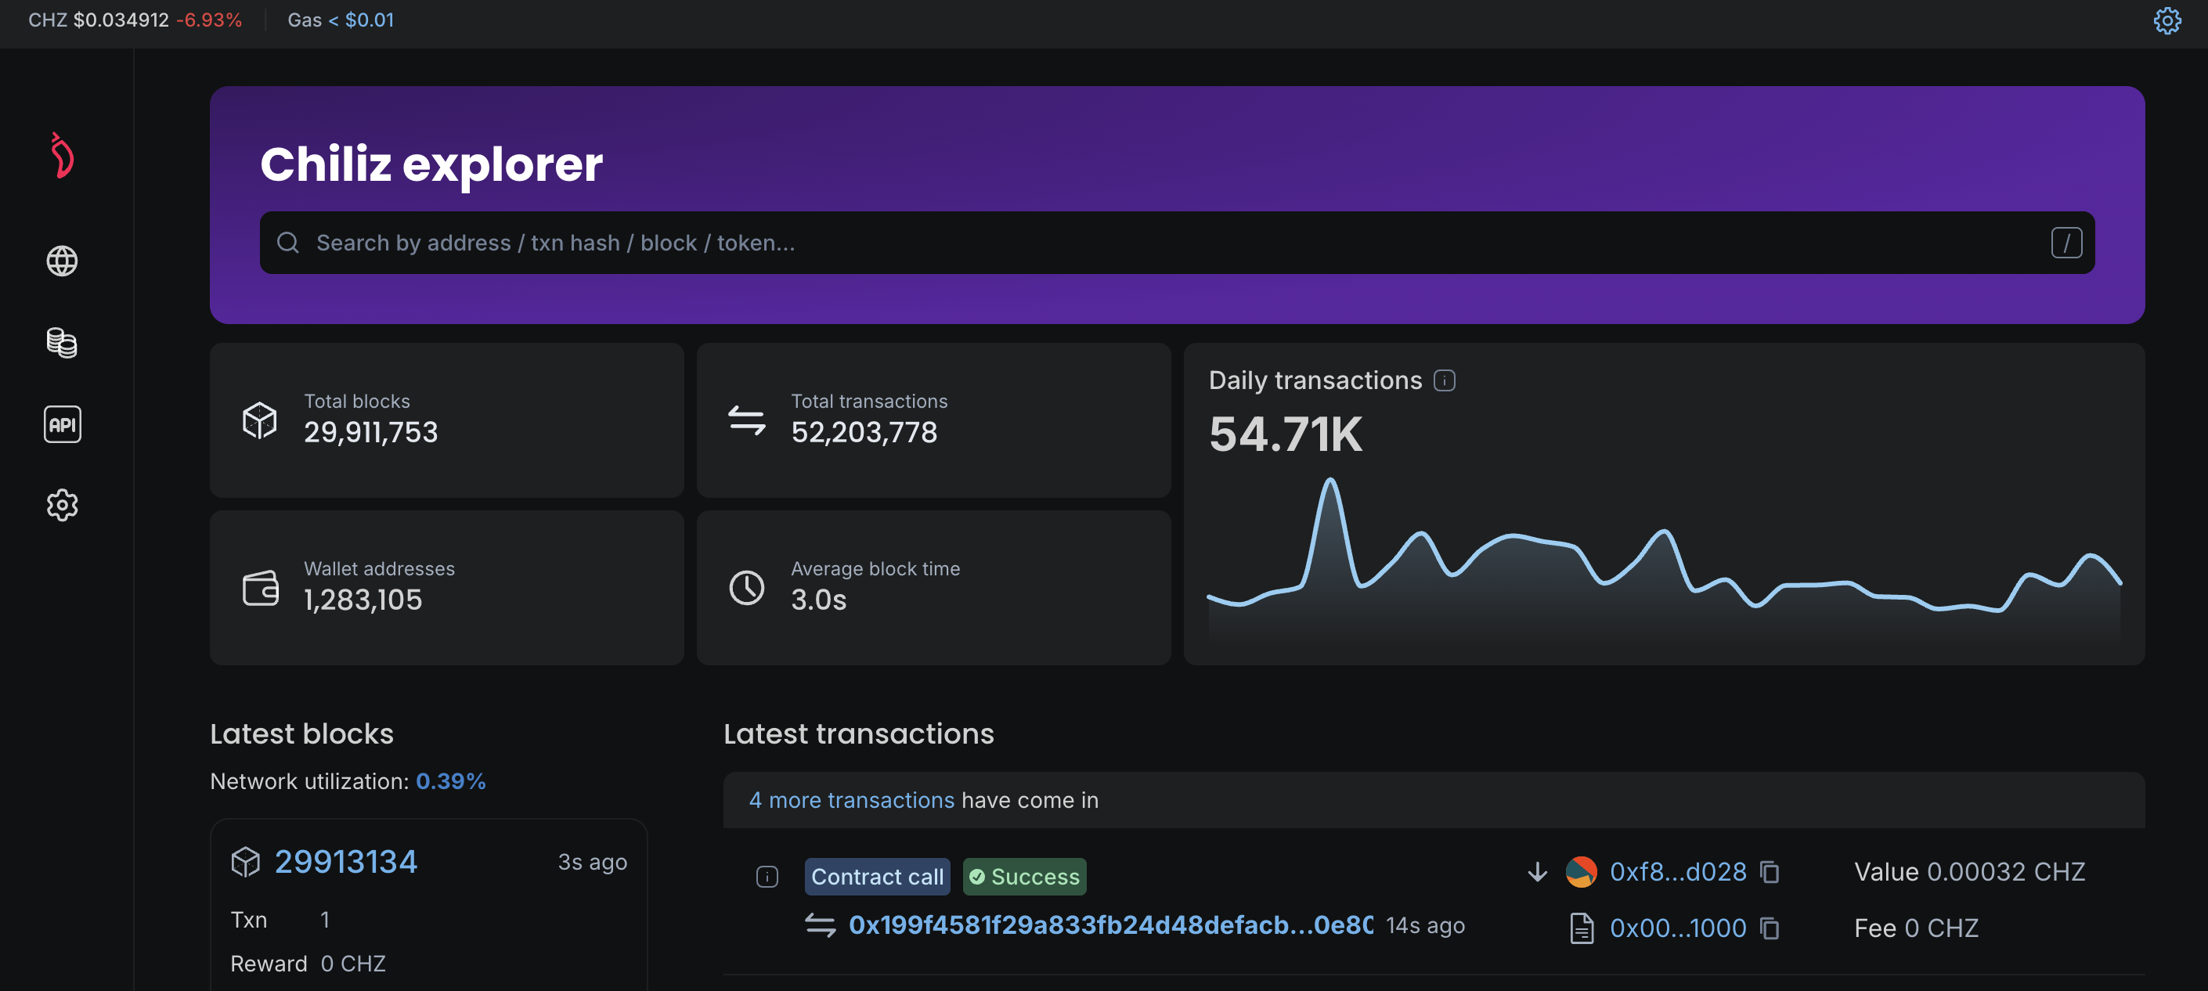Image resolution: width=2208 pixels, height=991 pixels.
Task: Expand transaction details info icon
Action: pyautogui.click(x=767, y=876)
